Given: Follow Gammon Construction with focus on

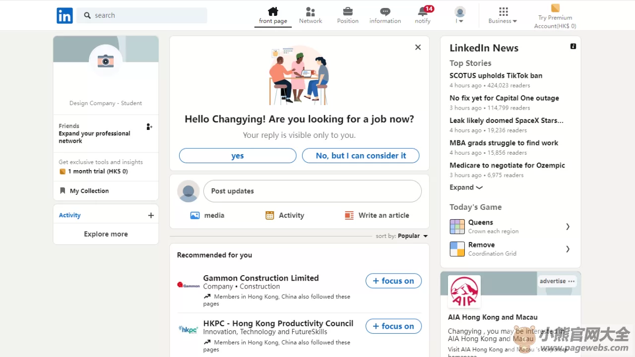Looking at the screenshot, I should pyautogui.click(x=393, y=281).
